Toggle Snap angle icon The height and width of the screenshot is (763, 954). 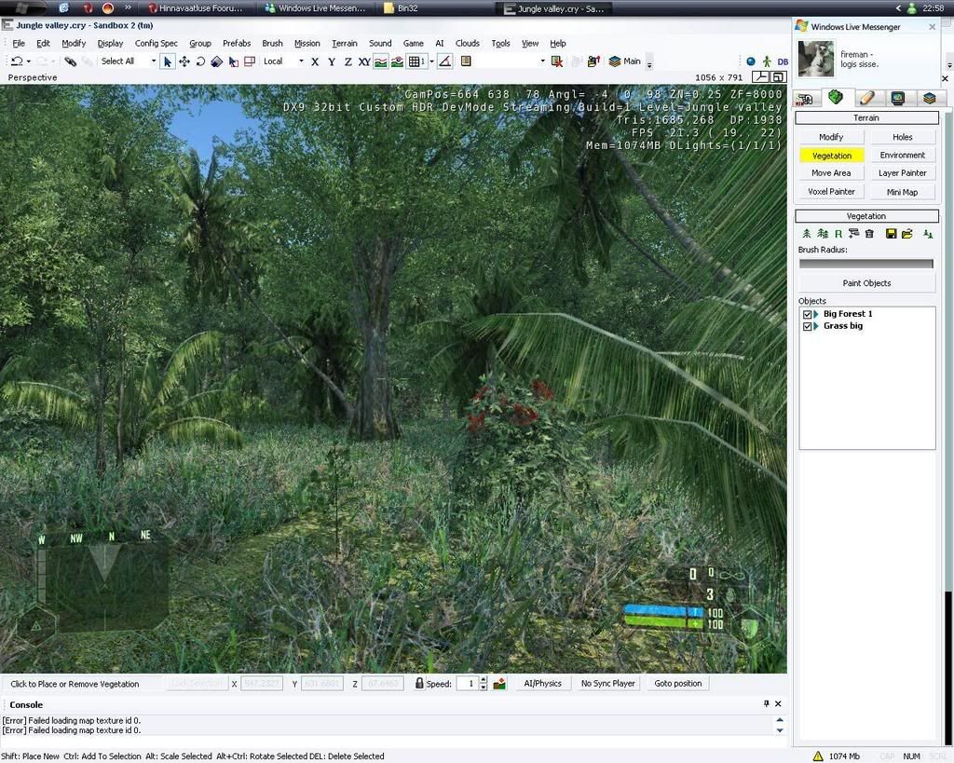[445, 61]
